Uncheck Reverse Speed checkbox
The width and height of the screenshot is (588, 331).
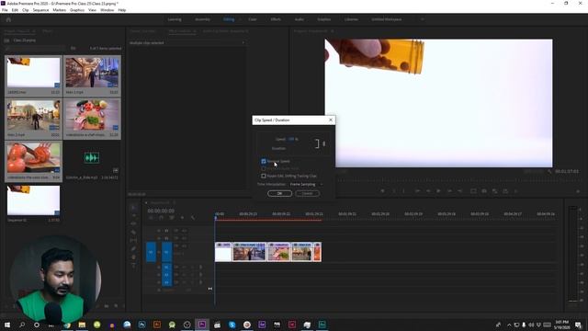(x=264, y=162)
